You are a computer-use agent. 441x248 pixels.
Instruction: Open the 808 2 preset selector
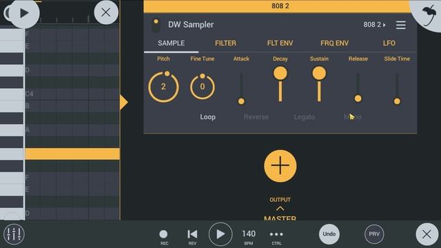click(374, 25)
